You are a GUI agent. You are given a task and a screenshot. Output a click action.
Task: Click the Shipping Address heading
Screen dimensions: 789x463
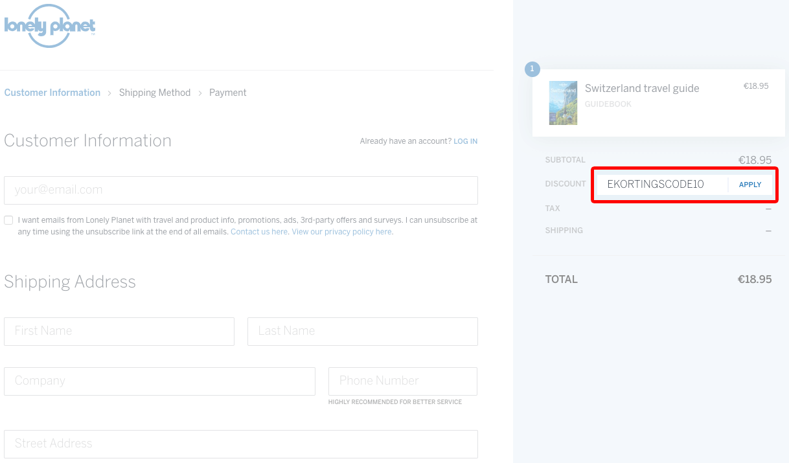click(70, 282)
